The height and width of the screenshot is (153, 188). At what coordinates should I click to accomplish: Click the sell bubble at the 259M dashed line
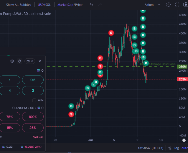[100, 66]
